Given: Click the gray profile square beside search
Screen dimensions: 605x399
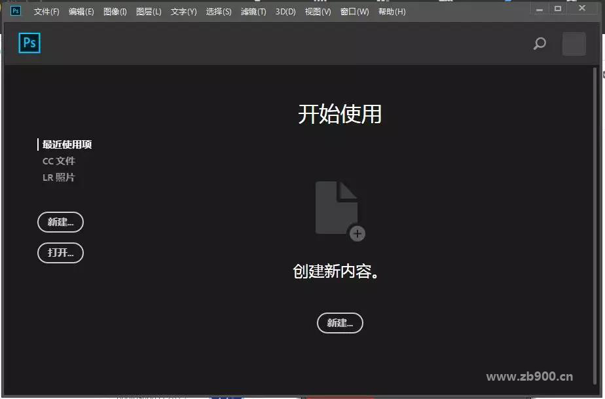Looking at the screenshot, I should (x=574, y=44).
